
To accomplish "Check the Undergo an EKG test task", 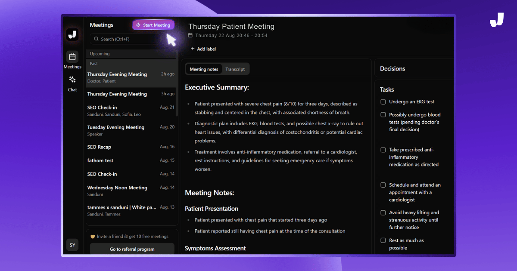I will (x=383, y=102).
